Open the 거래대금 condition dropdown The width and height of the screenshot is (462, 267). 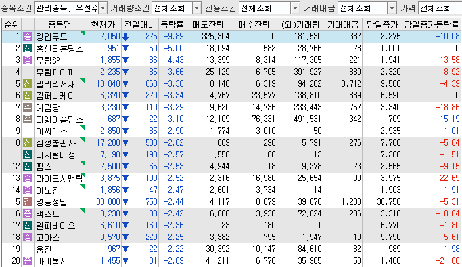tap(392, 8)
